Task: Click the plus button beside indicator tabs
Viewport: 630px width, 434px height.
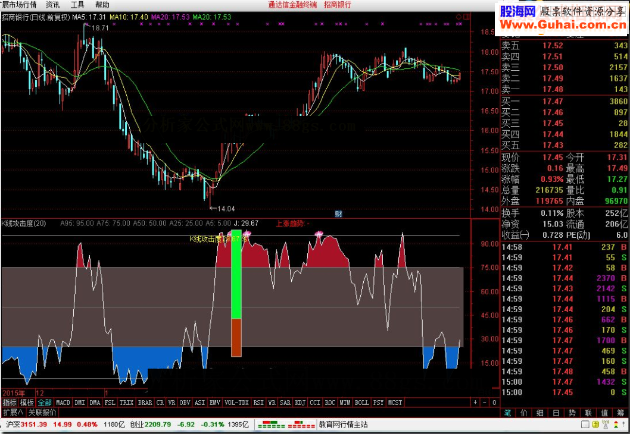Action: coord(475,402)
